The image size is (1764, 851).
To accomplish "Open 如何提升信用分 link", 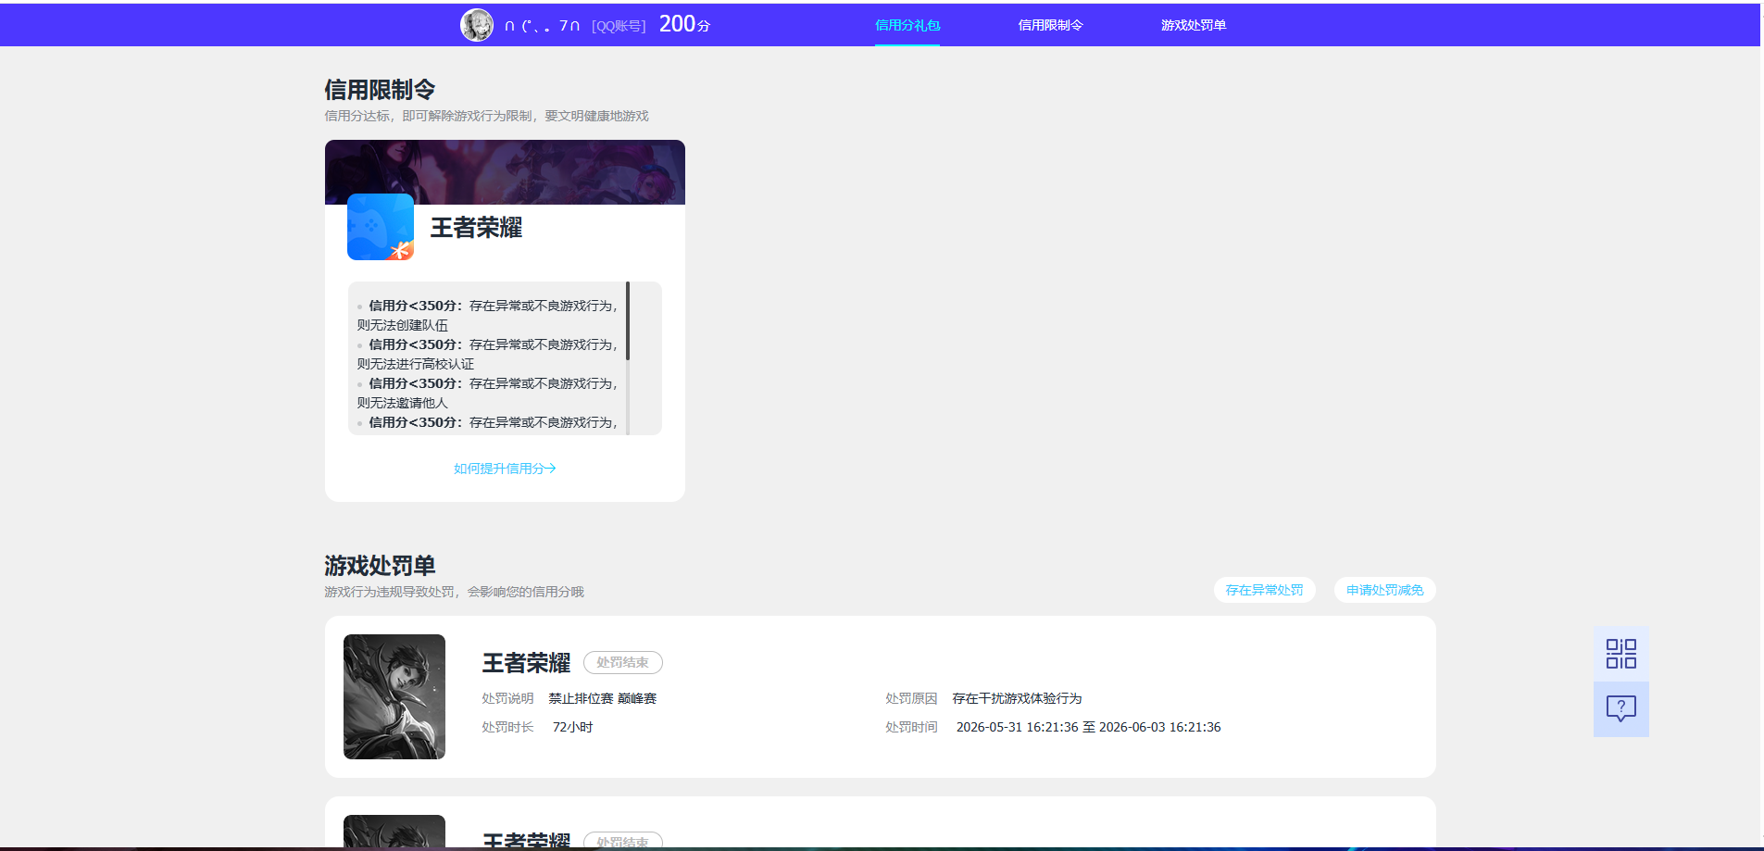I will [x=505, y=469].
